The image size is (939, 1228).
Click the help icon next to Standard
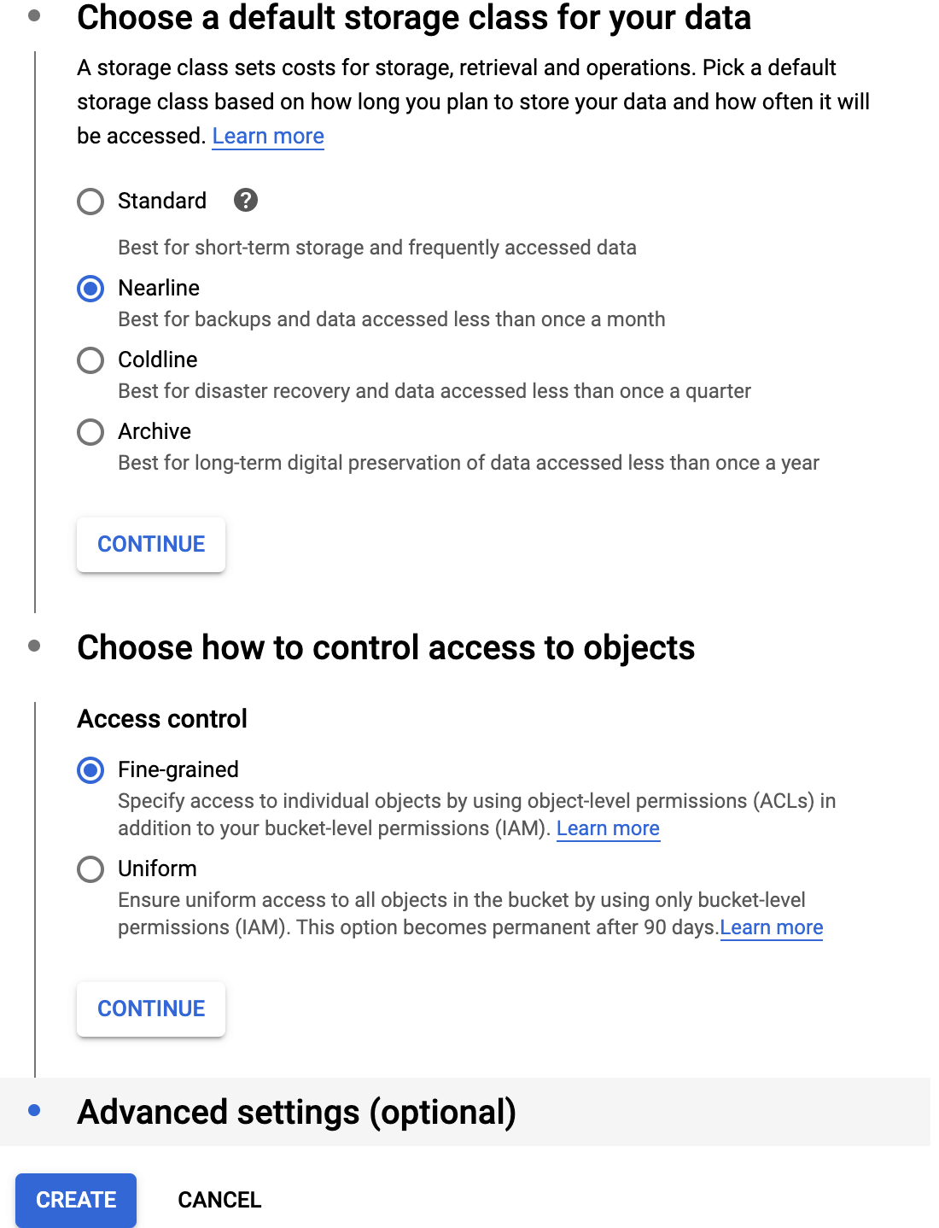[246, 200]
